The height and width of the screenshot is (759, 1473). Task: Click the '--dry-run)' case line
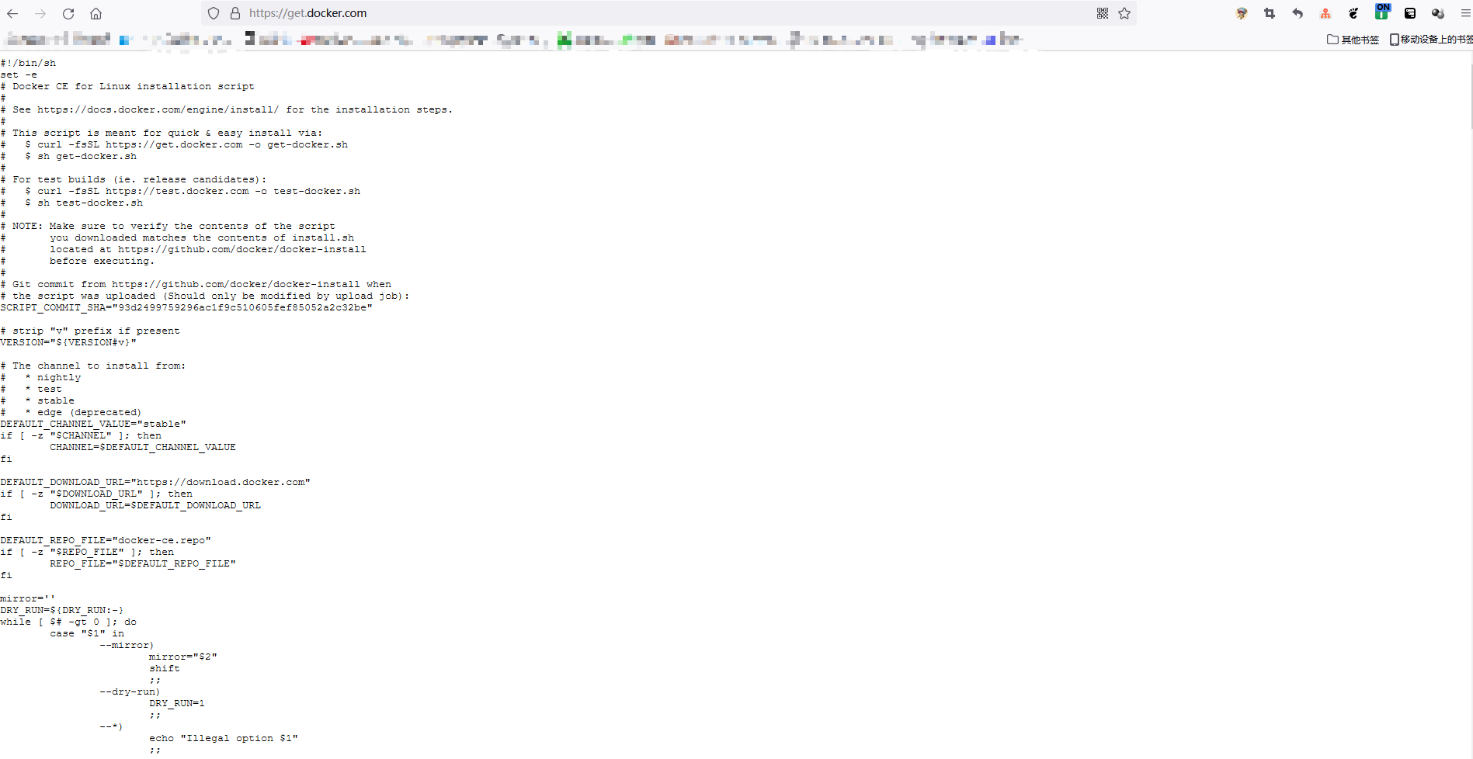tap(130, 691)
